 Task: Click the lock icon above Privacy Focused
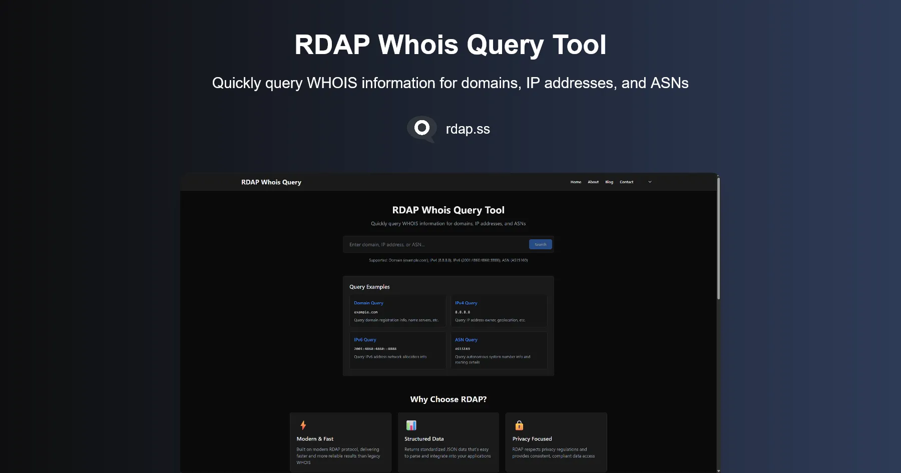point(519,425)
